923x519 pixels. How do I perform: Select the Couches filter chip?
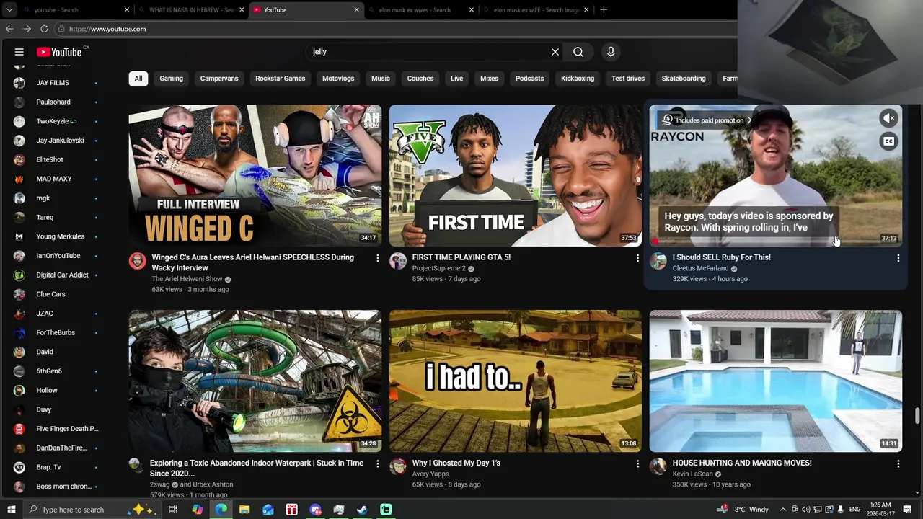tap(420, 79)
